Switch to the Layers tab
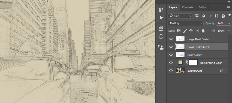Screen dimensions: 232x103 tap(173, 7)
